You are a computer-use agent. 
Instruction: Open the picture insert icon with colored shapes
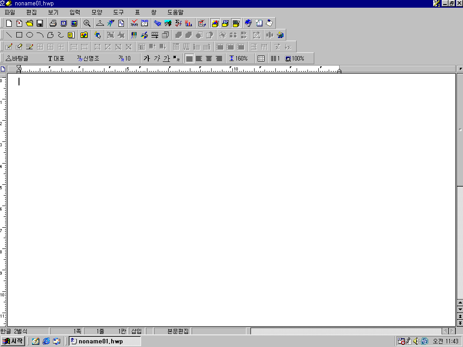click(84, 35)
